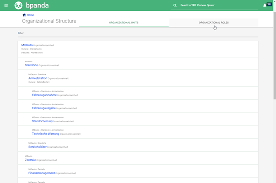Image resolution: width=276 pixels, height=183 pixels.
Task: Open the Fahrzeugausgabe unit
Action: (x=44, y=108)
